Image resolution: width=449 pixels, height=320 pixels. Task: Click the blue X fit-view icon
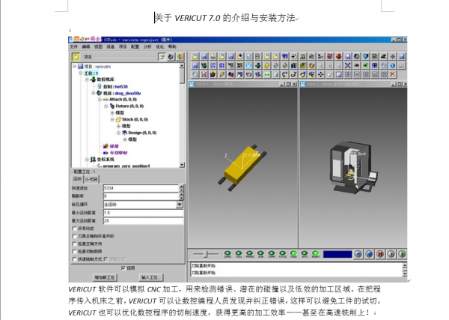(347, 65)
